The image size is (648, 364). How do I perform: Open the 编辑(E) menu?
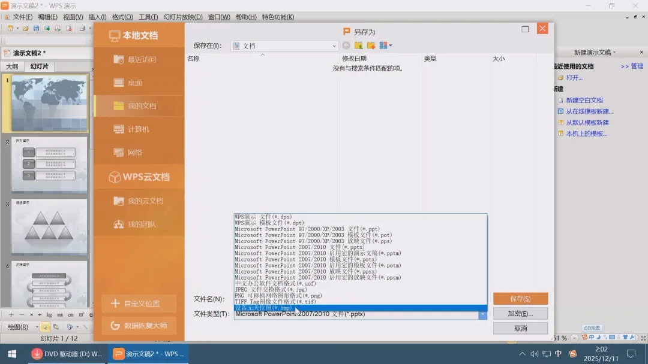coord(47,17)
